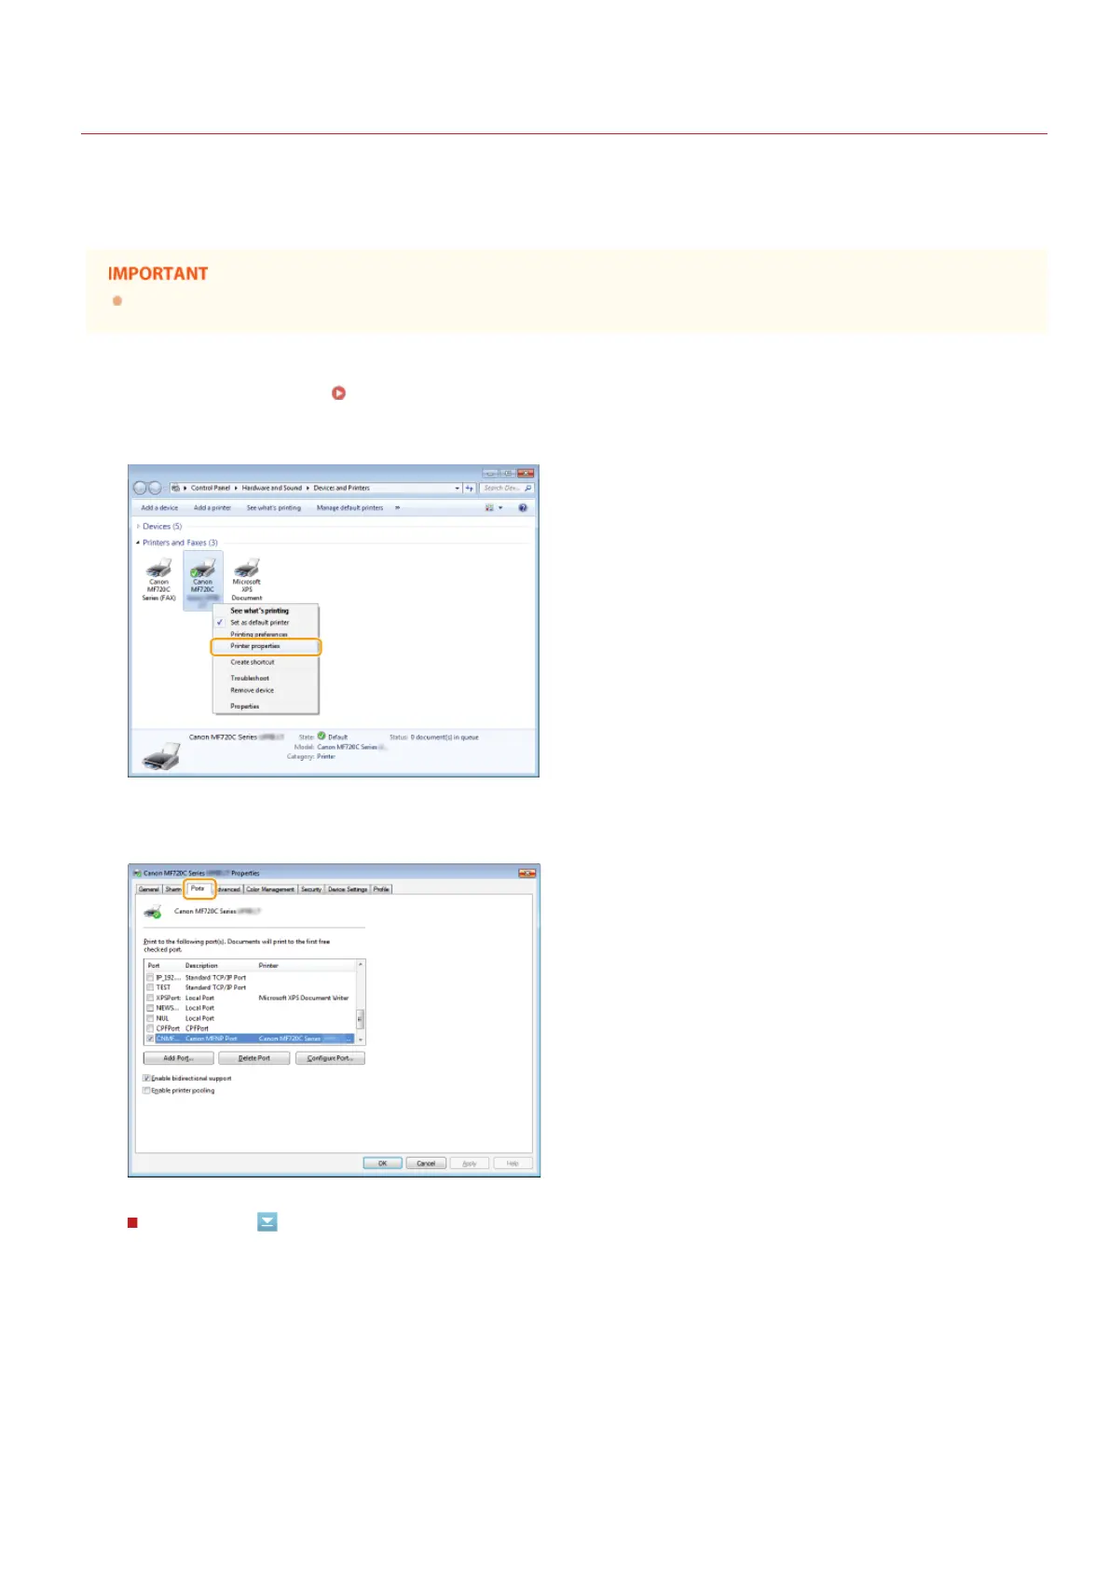Switch to the Color Management tab

coord(271,889)
